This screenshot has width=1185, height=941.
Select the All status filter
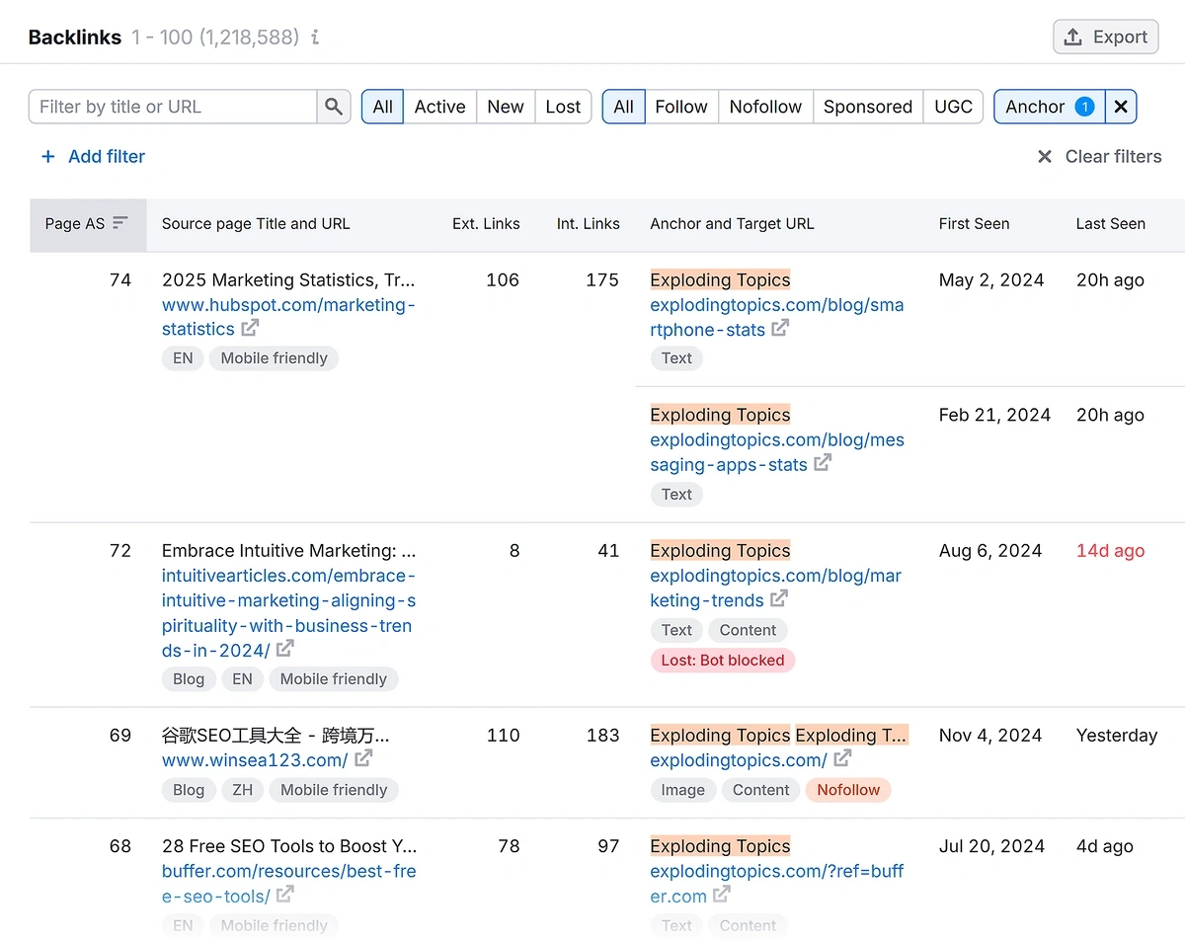(383, 107)
